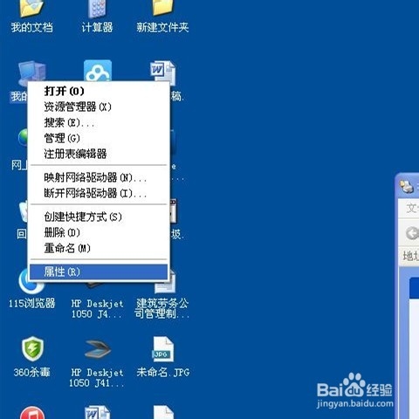Open 注册表编辑器 from the context menu
Image resolution: width=419 pixels, height=419 pixels.
pos(99,154)
